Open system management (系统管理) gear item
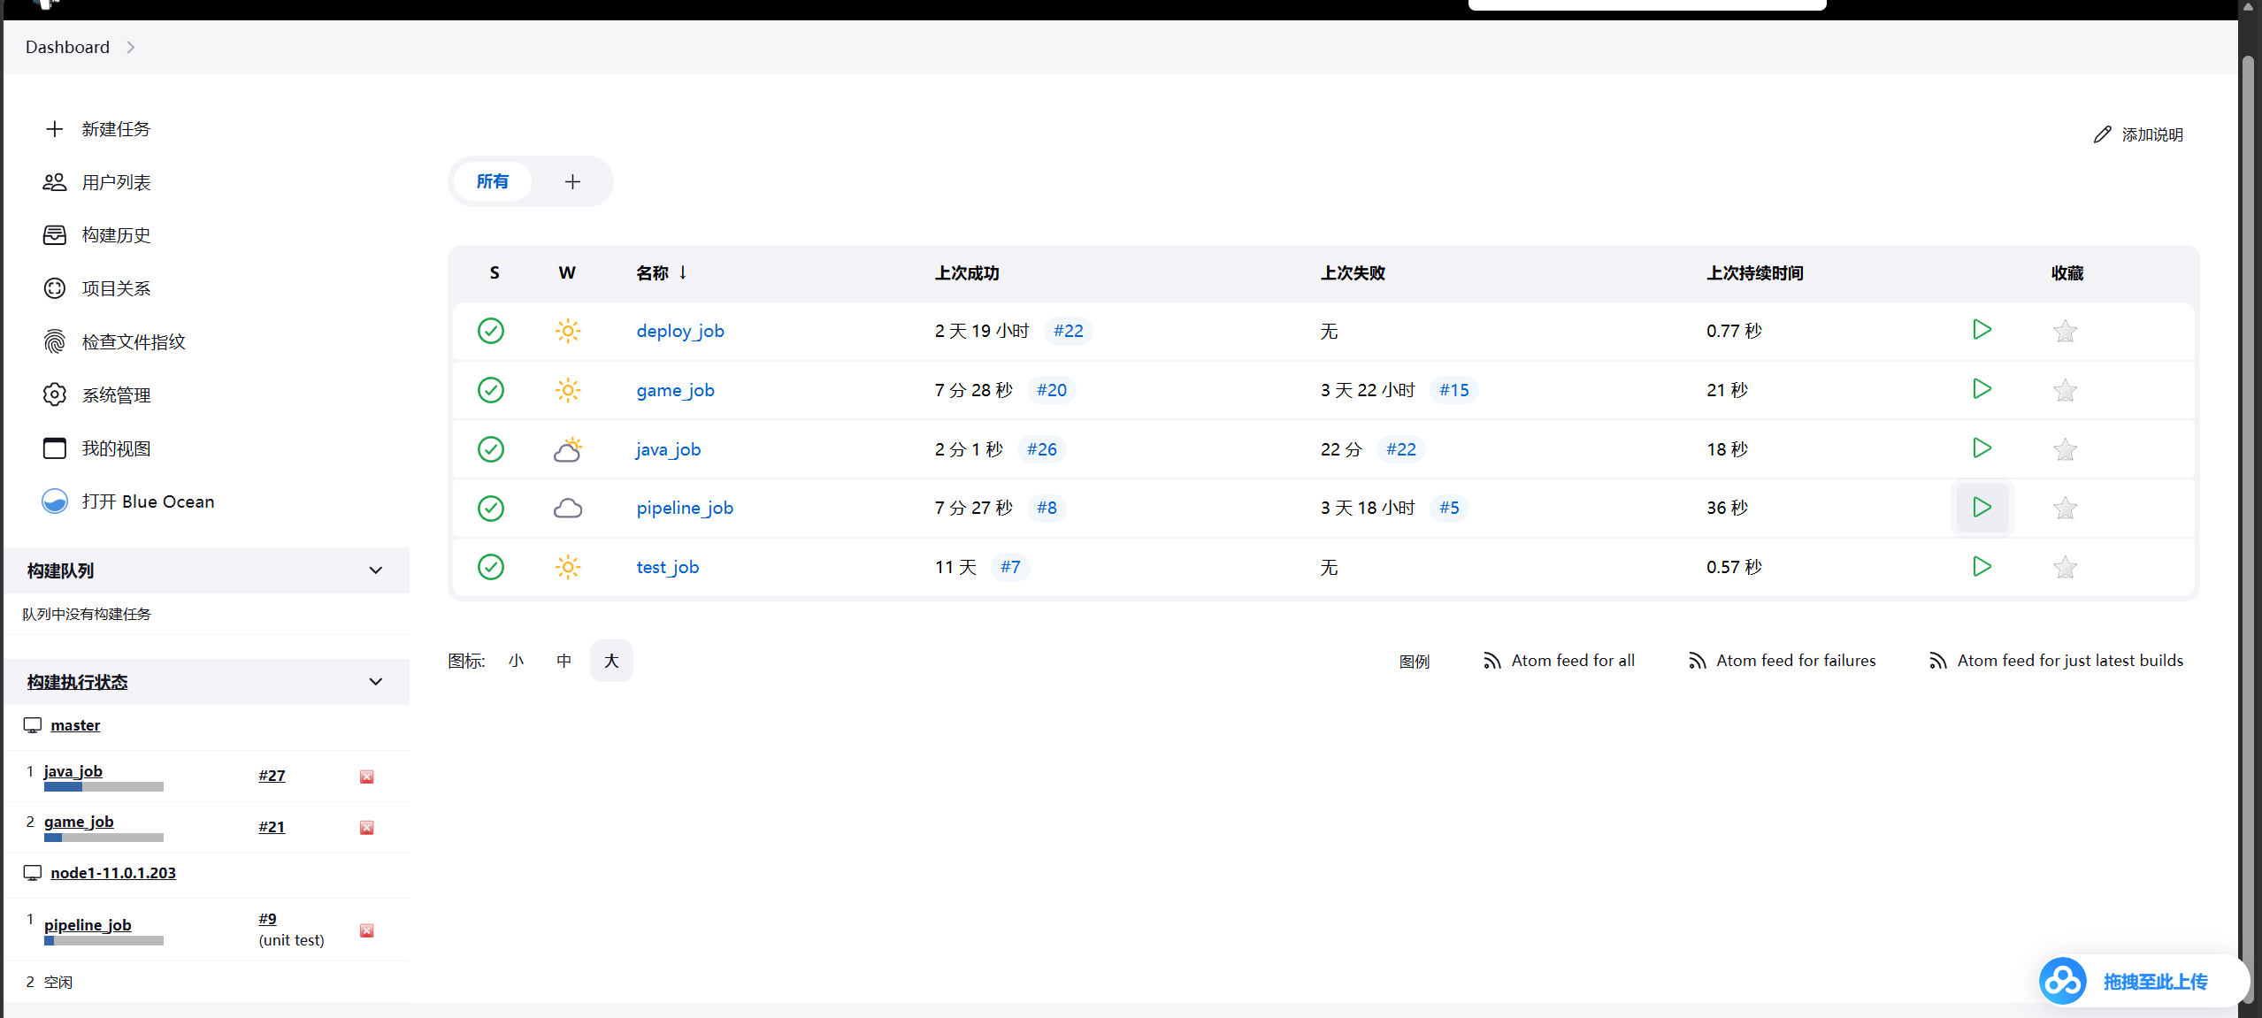This screenshot has width=2262, height=1018. 97,394
